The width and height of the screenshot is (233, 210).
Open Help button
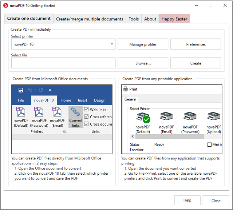187,200
